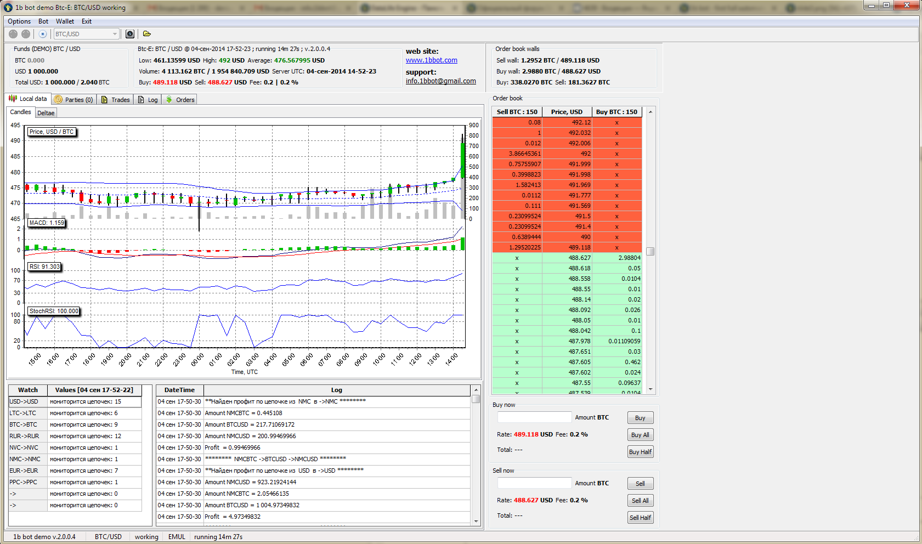Click the app icon in the title bar

[x=8, y=7]
